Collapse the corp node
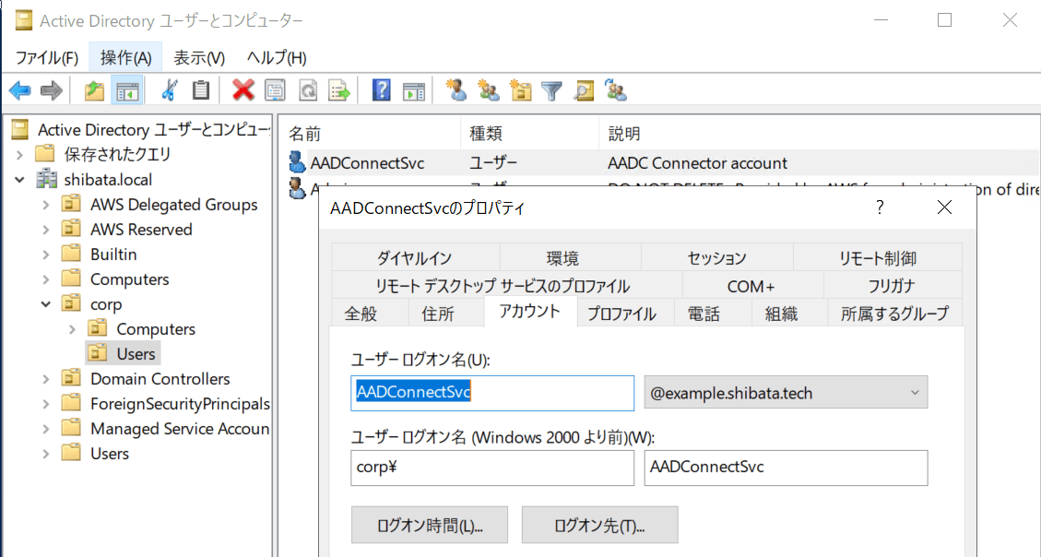Viewport: 1041px width, 557px height. [x=46, y=304]
